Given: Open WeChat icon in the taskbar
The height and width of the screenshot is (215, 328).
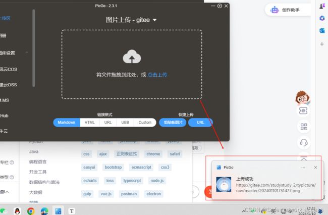Looking at the screenshot, I should [3, 211].
